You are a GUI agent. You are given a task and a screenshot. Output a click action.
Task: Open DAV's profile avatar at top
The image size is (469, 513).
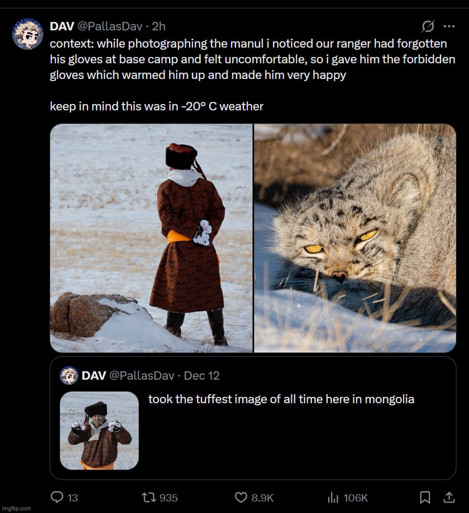coord(28,34)
